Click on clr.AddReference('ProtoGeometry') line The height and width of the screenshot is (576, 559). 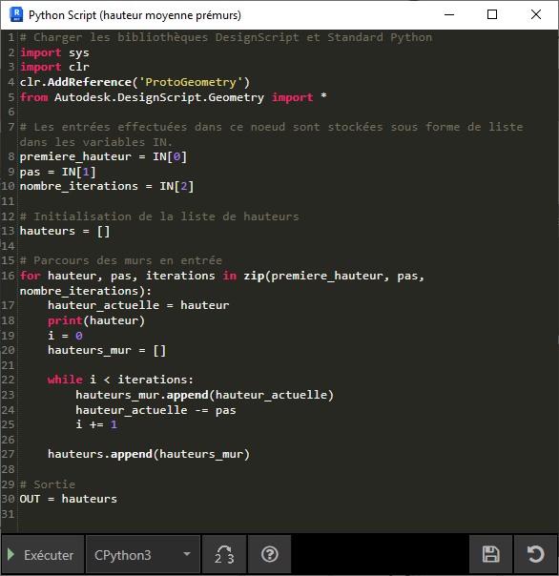[x=135, y=82]
